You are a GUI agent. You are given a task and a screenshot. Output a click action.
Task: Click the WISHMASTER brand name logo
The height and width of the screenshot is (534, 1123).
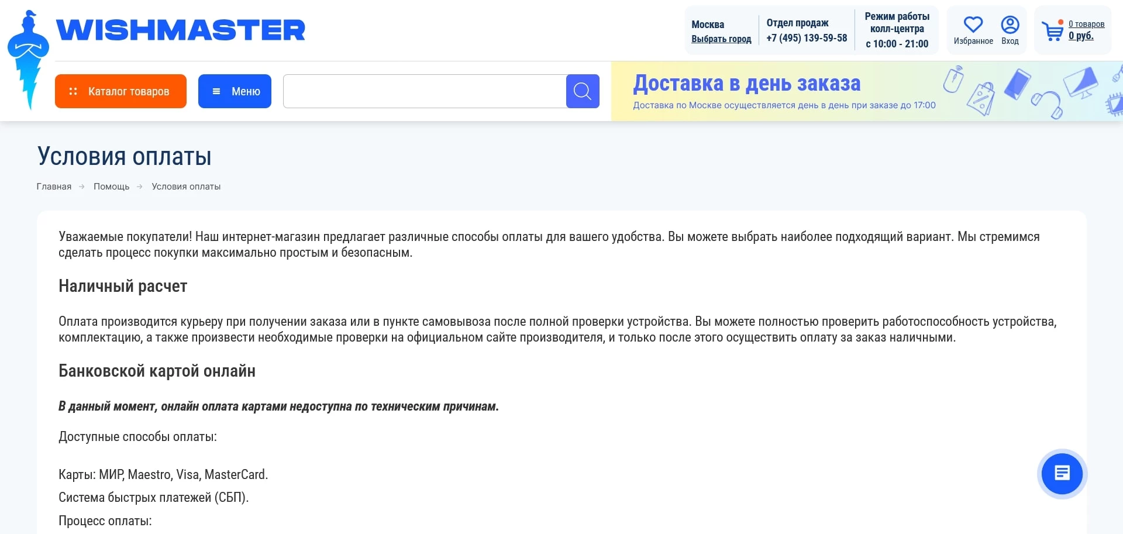click(181, 30)
